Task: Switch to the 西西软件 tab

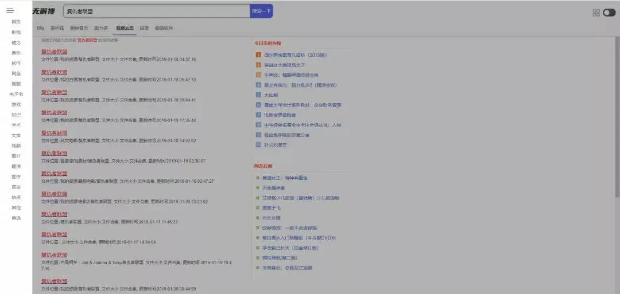Action: coord(164,28)
